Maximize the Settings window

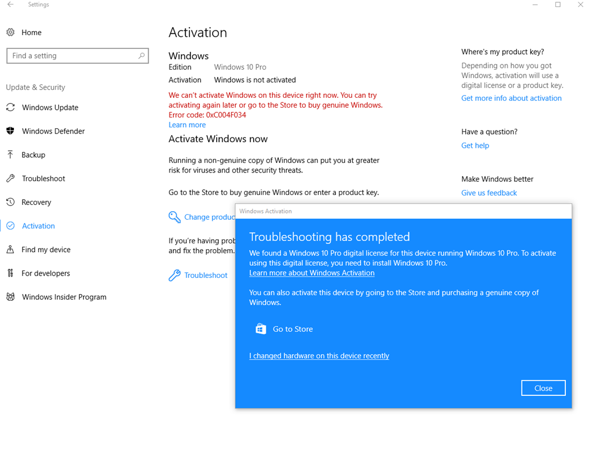558,5
